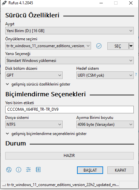Open the About information icon
The image size is (139, 190).
click(19, 170)
